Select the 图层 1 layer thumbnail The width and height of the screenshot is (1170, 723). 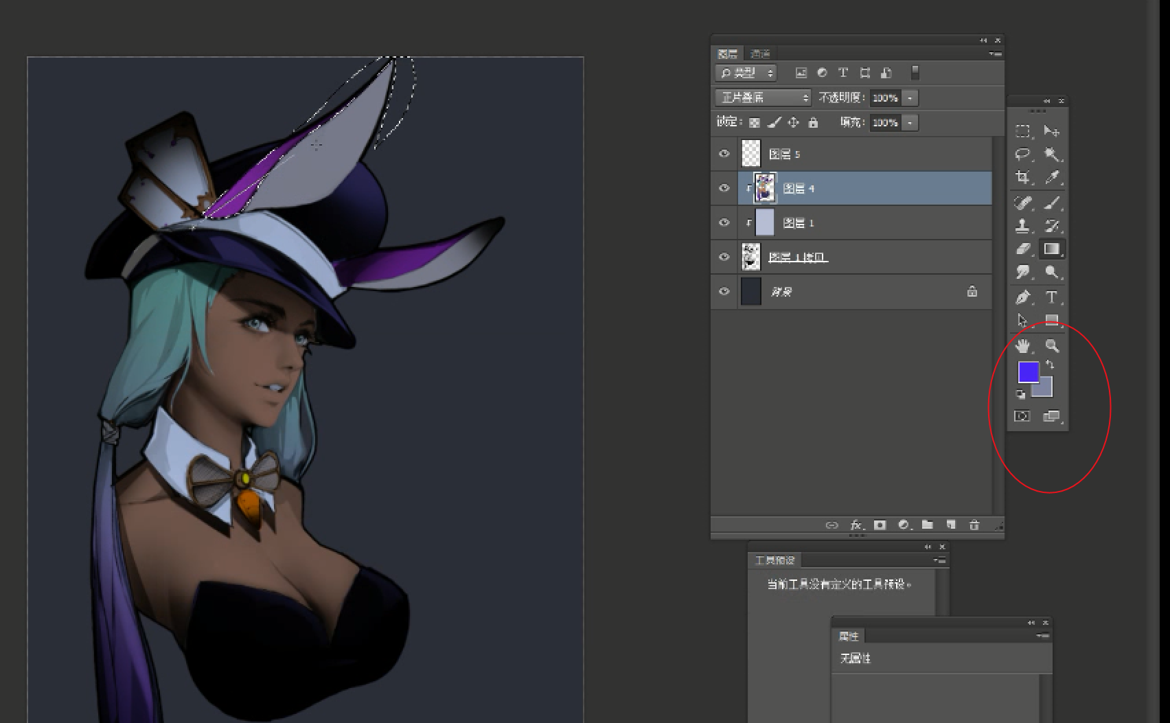764,222
